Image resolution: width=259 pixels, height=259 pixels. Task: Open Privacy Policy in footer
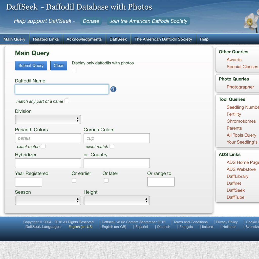point(227,222)
